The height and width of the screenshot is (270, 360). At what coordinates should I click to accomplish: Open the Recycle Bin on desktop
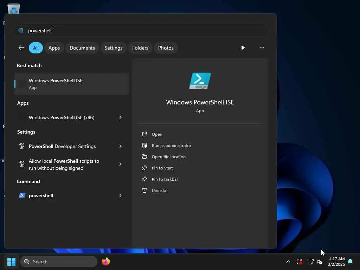point(14,9)
